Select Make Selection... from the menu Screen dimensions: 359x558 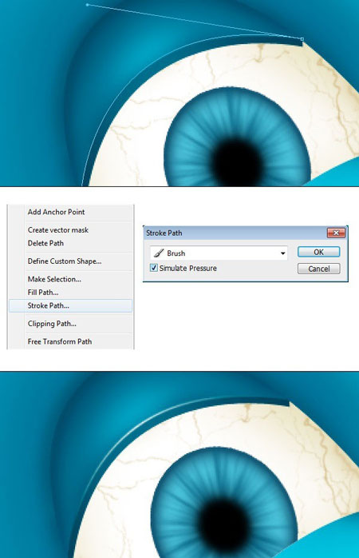(70, 279)
